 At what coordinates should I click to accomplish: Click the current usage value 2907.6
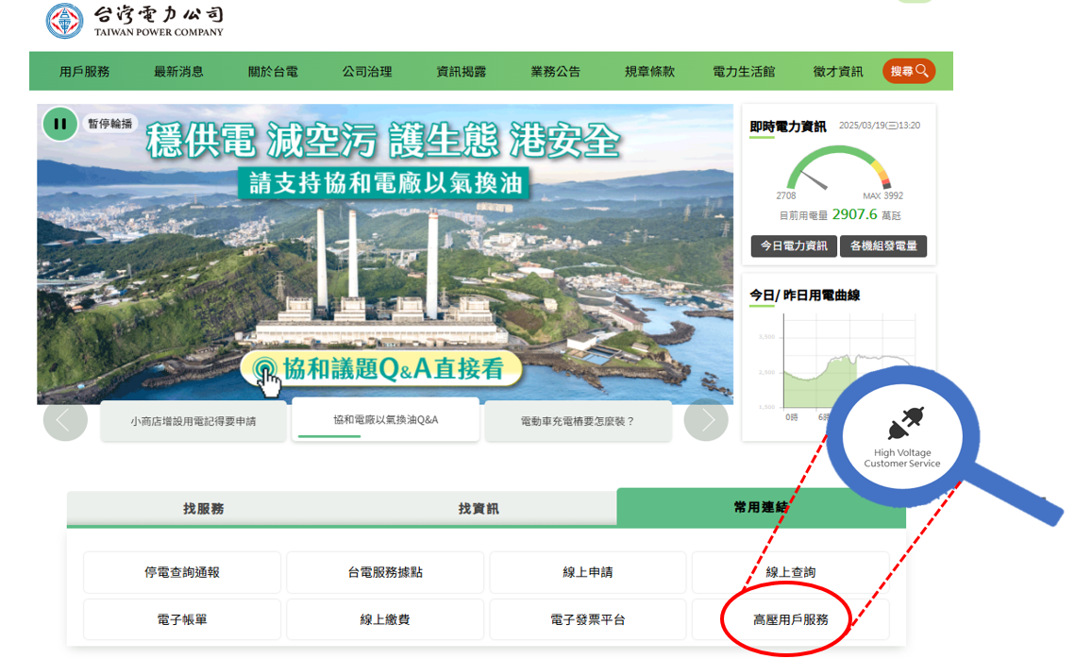(x=855, y=214)
